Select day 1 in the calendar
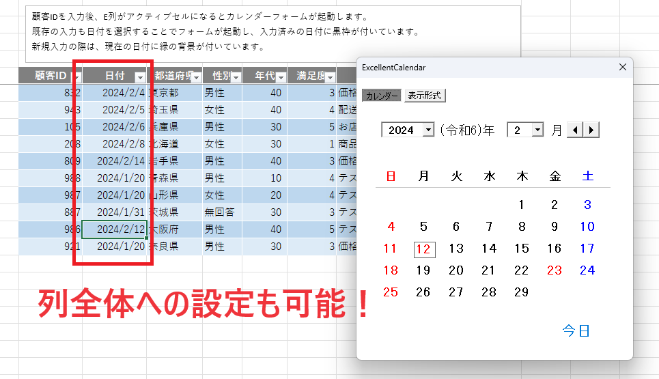The width and height of the screenshot is (659, 379). (x=522, y=205)
